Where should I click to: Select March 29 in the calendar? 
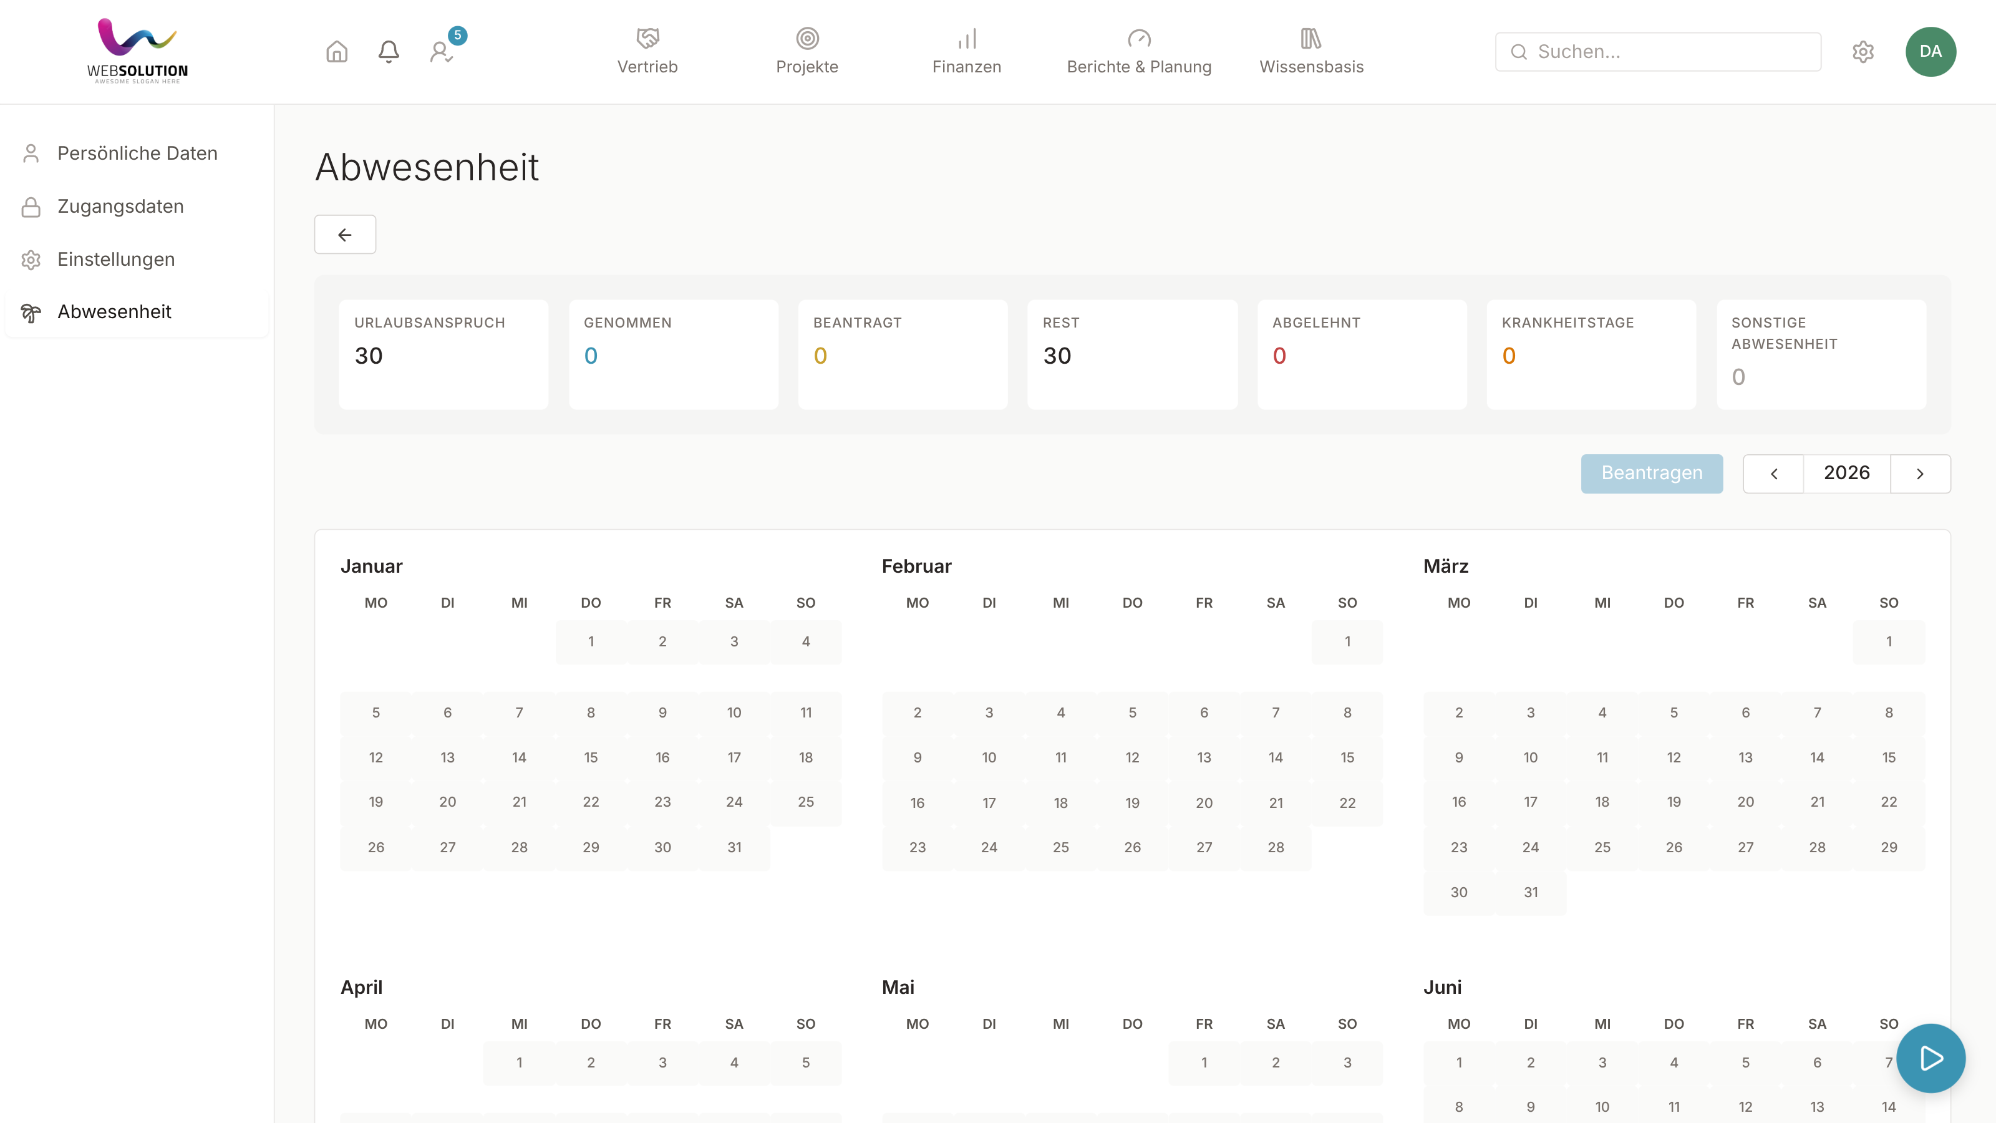[1889, 847]
